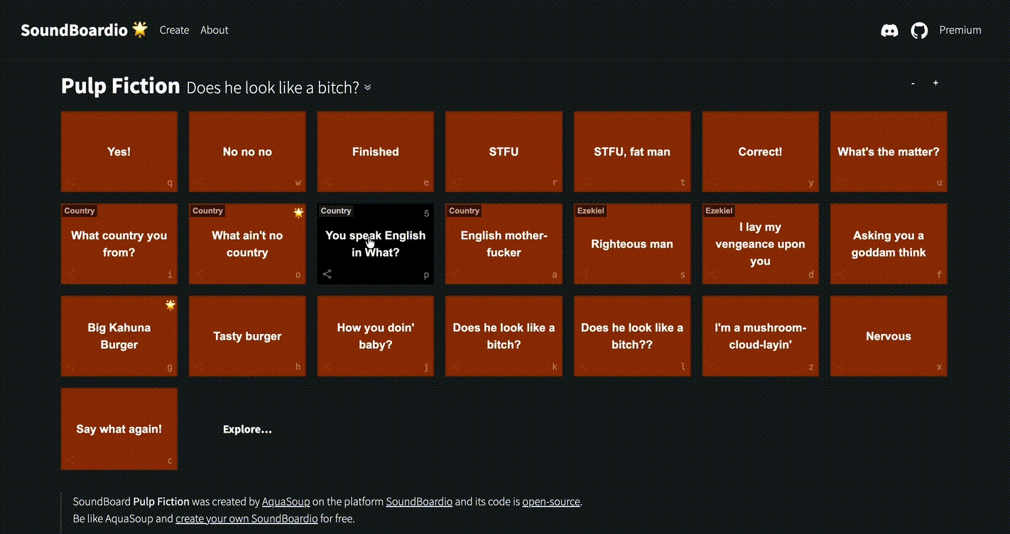Screen dimensions: 1010x534
Task: Play 'I lay my vengeance upon you'
Action: [x=760, y=244]
